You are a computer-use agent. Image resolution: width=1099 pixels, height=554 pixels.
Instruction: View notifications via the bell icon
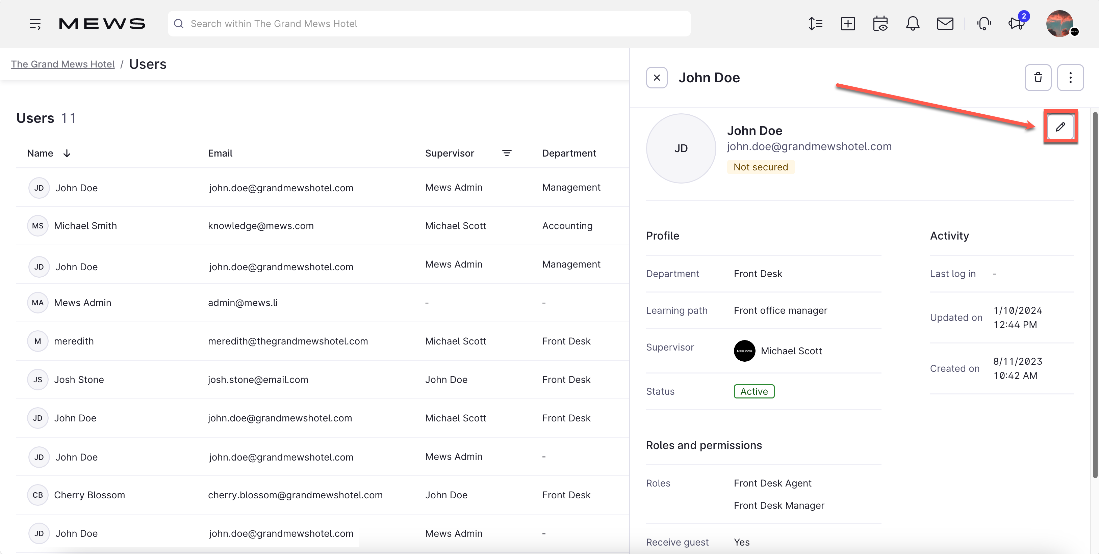pyautogui.click(x=913, y=23)
